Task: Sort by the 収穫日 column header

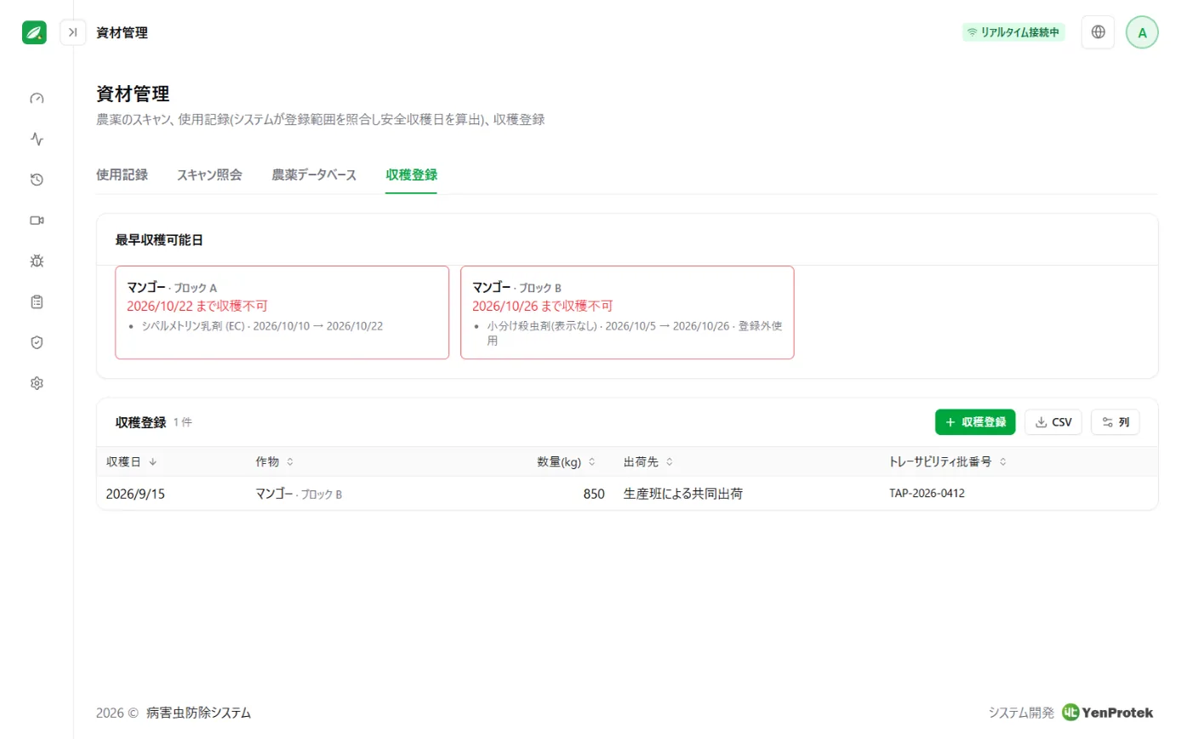Action: pos(131,461)
